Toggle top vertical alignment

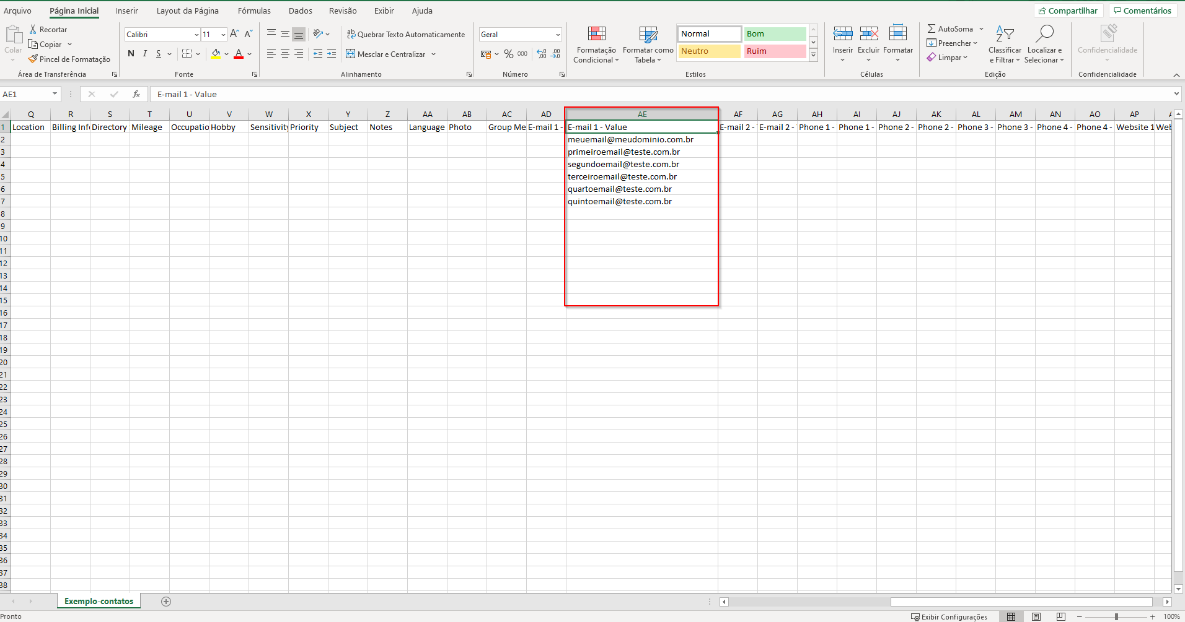[271, 34]
